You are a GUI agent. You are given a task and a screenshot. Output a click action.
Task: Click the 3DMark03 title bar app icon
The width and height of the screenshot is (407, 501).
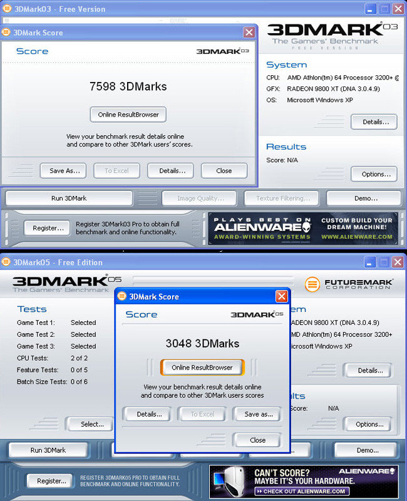pyautogui.click(x=7, y=9)
